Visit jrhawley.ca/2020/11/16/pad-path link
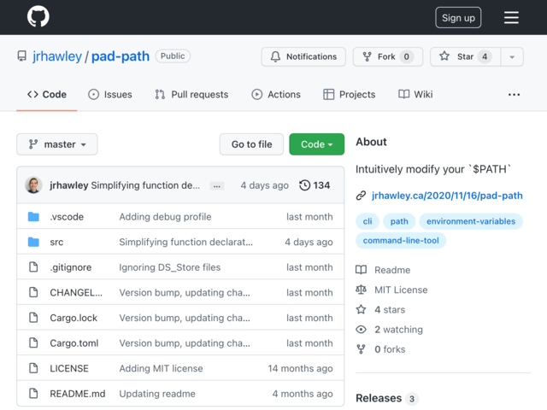547x410 pixels. [447, 196]
